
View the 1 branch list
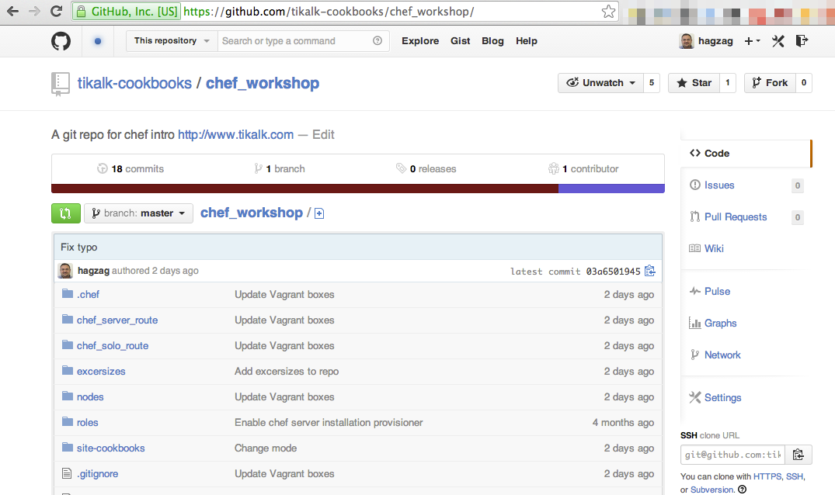[x=280, y=168]
